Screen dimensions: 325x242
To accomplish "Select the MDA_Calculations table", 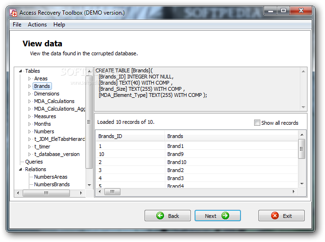I will (54, 101).
